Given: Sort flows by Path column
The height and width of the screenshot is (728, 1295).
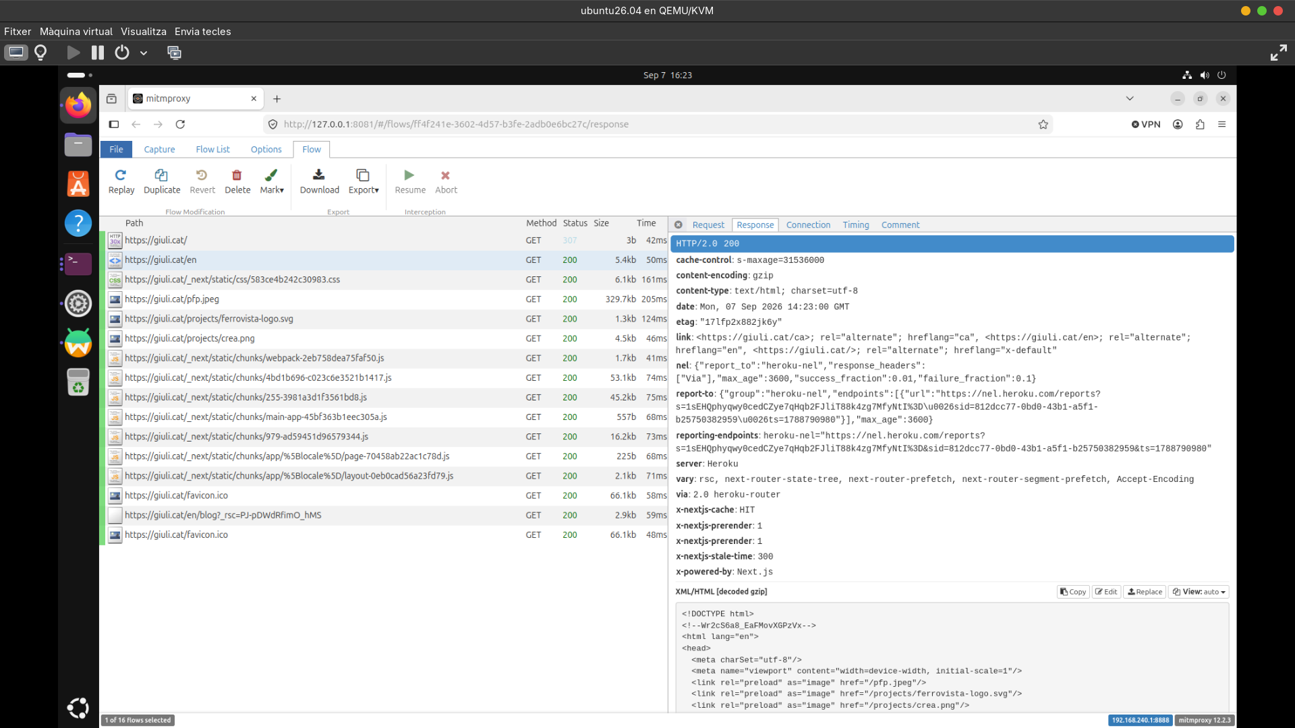Looking at the screenshot, I should (x=134, y=223).
